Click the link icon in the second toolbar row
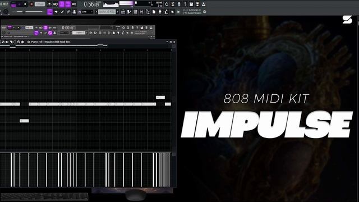This screenshot has width=359, height=202. pos(68,12)
